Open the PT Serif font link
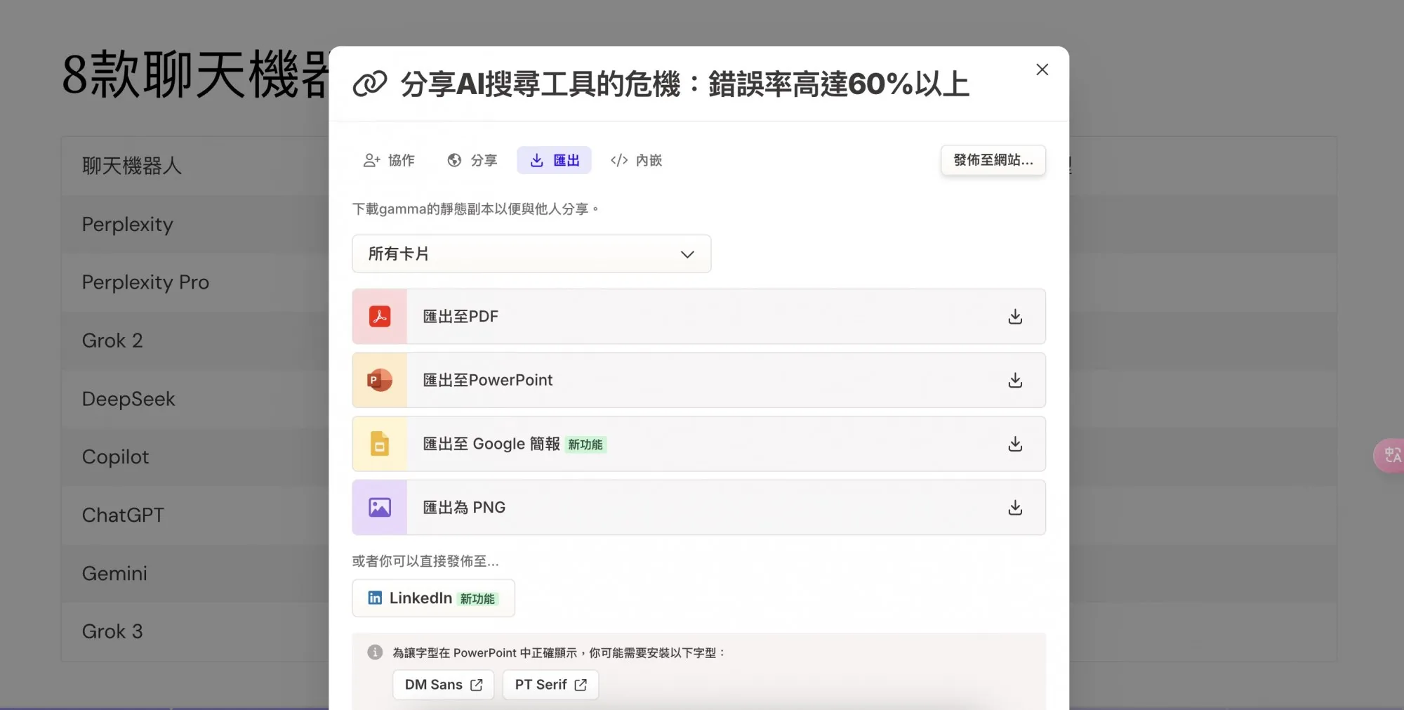Image resolution: width=1404 pixels, height=710 pixels. coord(550,685)
